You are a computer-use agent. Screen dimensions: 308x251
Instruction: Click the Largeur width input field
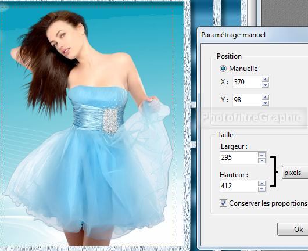pyautogui.click(x=239, y=157)
